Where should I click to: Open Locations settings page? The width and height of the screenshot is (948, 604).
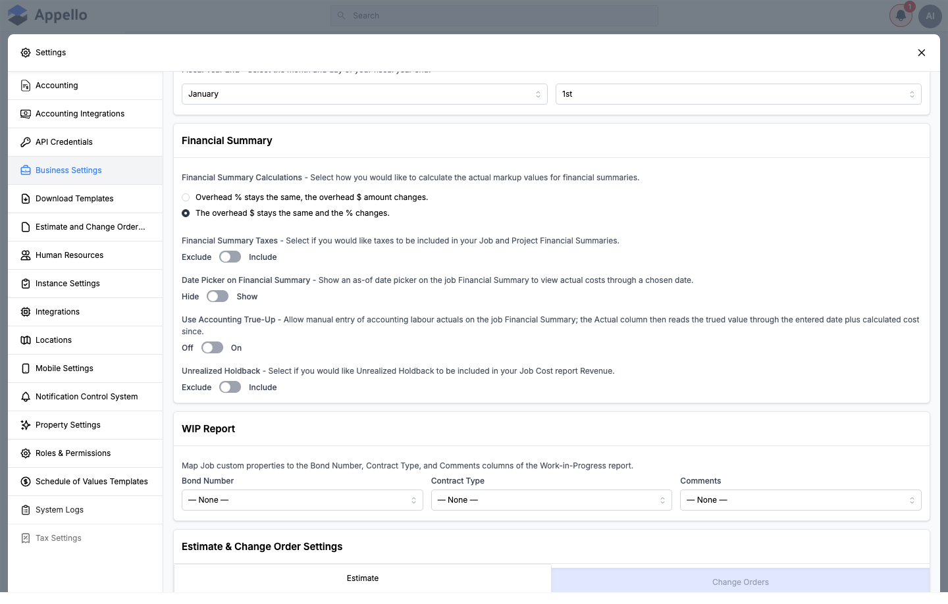[x=86, y=340]
